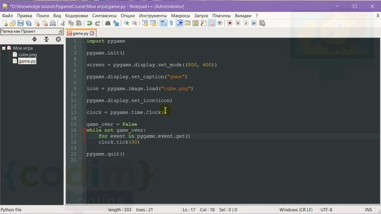Image resolution: width=381 pixels, height=214 pixels.
Task: Open the Поиск menu
Action: [43, 15]
